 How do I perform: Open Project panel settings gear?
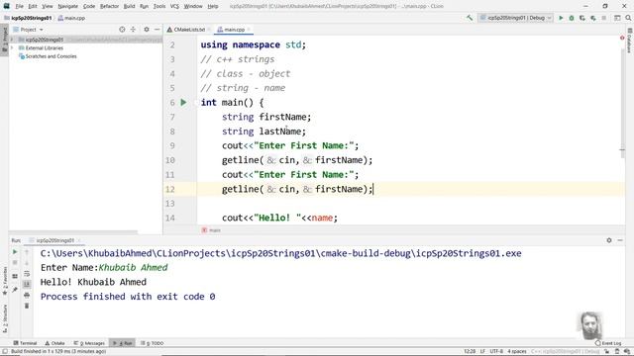[x=147, y=30]
